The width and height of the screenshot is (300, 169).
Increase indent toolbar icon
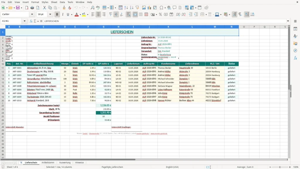click(x=190, y=14)
